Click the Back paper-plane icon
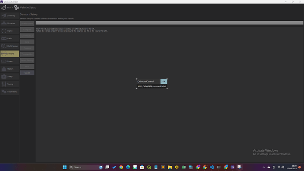 4,7
